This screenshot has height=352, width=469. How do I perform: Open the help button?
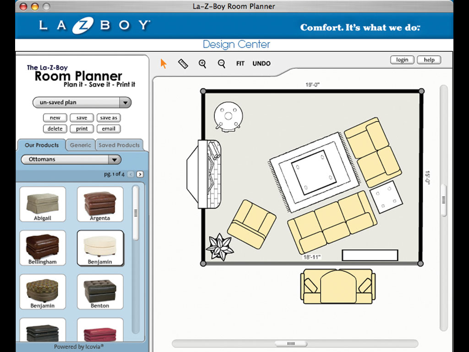(429, 60)
